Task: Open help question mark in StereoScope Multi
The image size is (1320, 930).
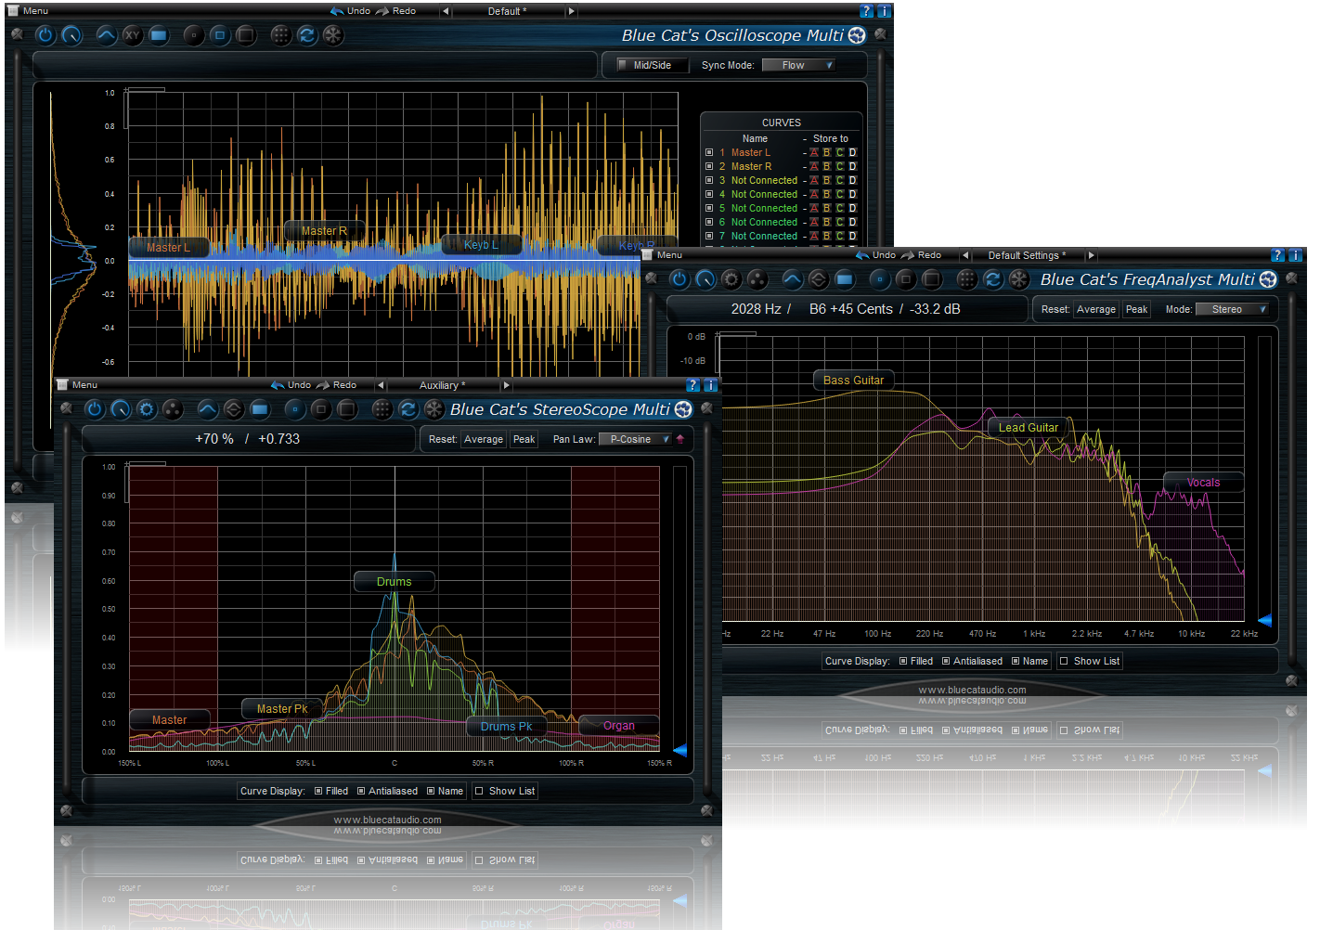Action: (693, 385)
